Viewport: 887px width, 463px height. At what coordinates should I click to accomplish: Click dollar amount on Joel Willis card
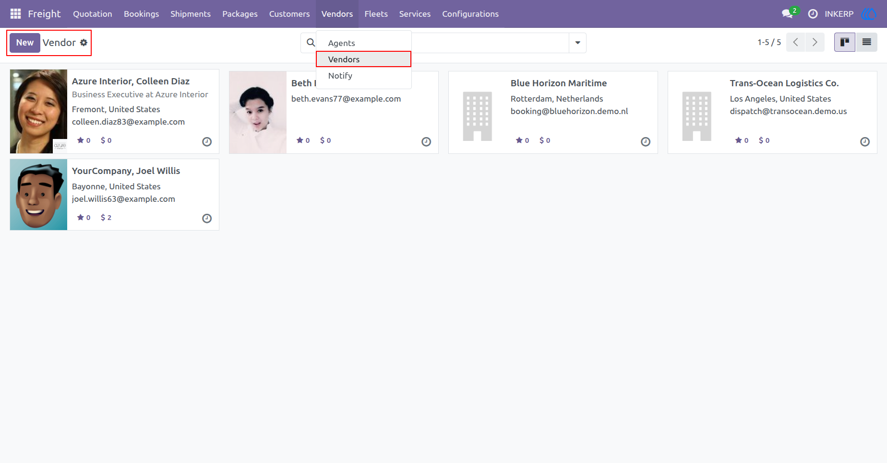click(x=106, y=218)
